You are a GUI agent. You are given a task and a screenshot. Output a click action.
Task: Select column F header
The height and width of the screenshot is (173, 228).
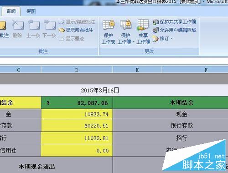[195, 70]
